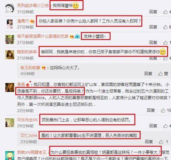Click thumbs-up on 支持小蕾姐 comment
The width and height of the screenshot is (171, 160).
pos(167,43)
